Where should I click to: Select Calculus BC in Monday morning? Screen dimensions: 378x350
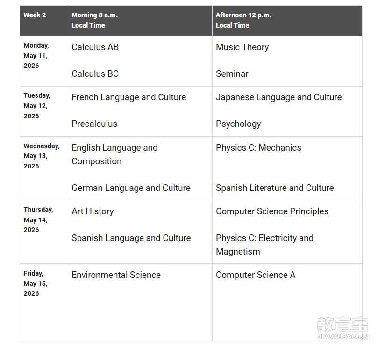click(x=95, y=73)
